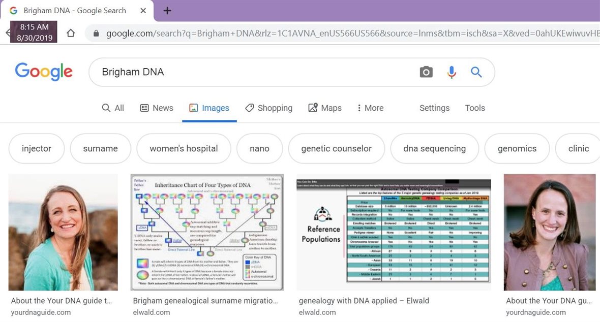
Task: Open the Maps results tab
Action: coord(325,108)
